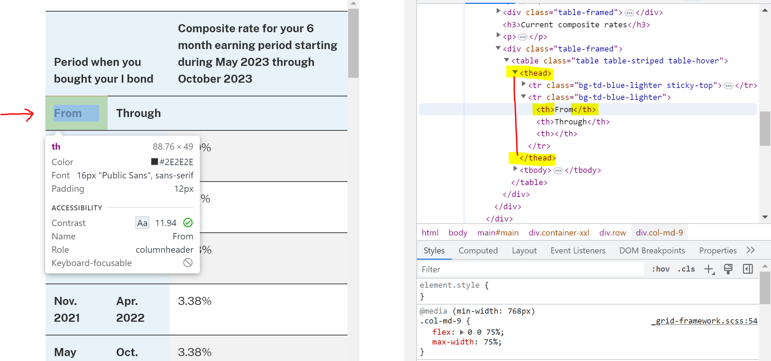Click the #2E2E2E color swatch in the tooltip
771x361 pixels.
click(154, 162)
